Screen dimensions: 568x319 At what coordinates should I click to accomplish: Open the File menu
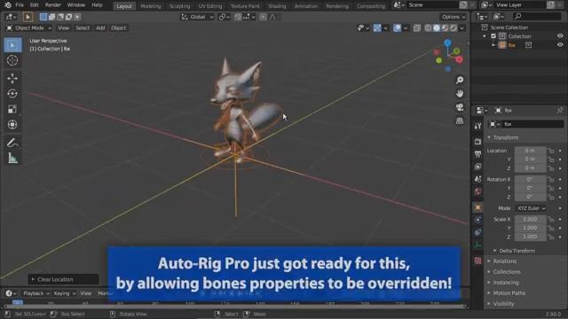(x=20, y=5)
